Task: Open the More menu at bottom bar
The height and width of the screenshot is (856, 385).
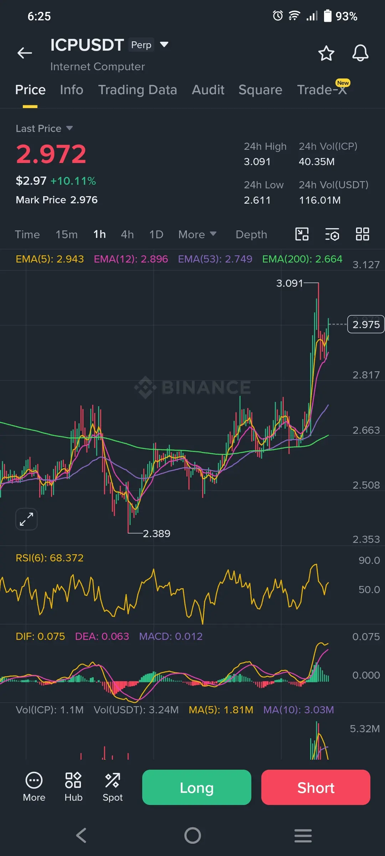Action: click(34, 788)
